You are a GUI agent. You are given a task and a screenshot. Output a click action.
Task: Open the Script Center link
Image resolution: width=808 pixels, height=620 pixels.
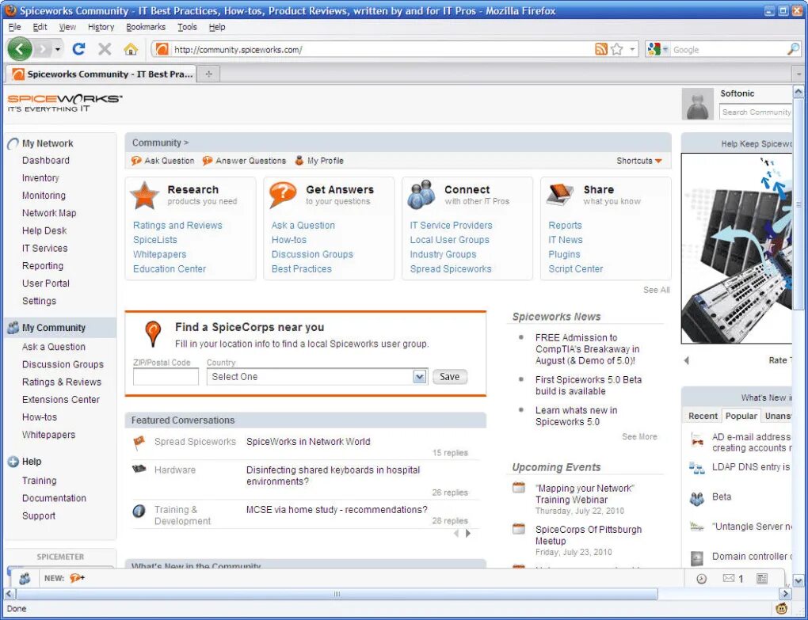click(x=576, y=268)
